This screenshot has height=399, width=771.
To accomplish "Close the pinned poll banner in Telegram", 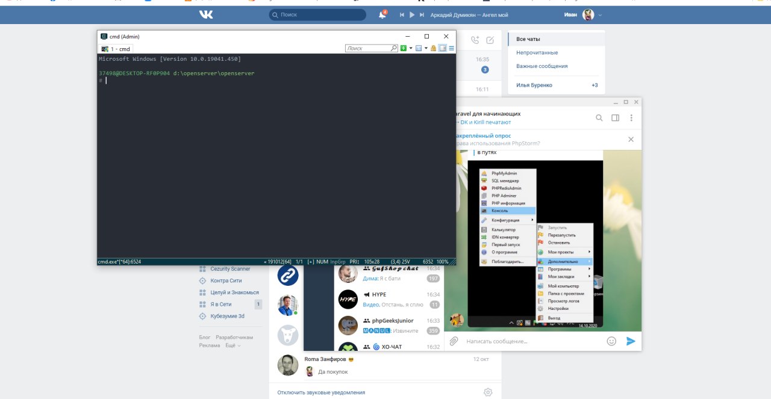I will tap(631, 139).
